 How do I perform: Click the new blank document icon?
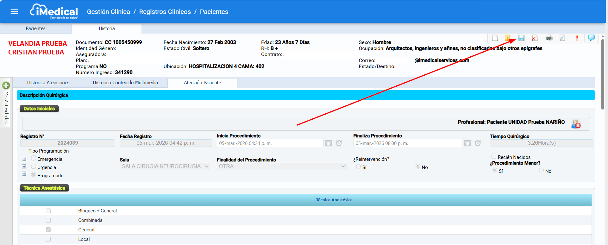[495, 38]
